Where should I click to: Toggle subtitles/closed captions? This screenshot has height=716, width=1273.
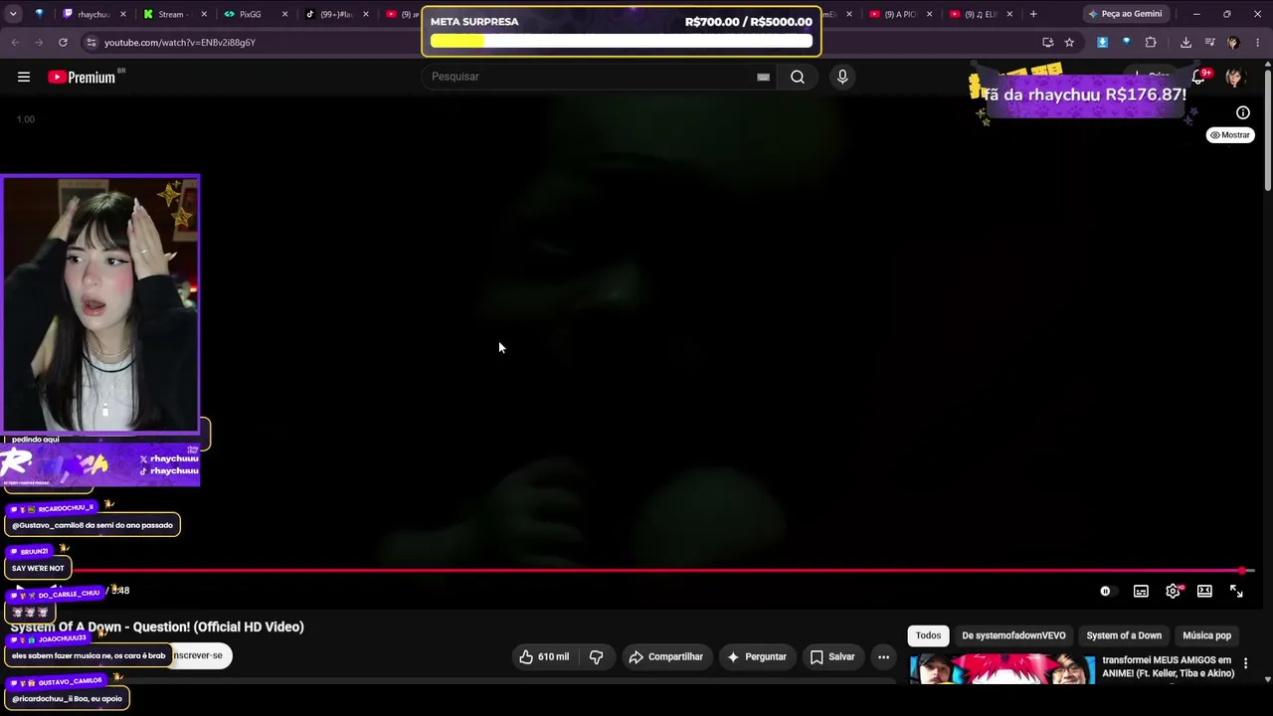1141,591
